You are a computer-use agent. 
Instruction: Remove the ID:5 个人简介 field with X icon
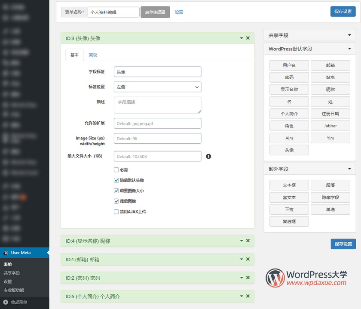[248, 297]
